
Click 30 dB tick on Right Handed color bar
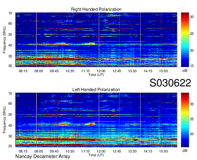pyautogui.click(x=192, y=17)
